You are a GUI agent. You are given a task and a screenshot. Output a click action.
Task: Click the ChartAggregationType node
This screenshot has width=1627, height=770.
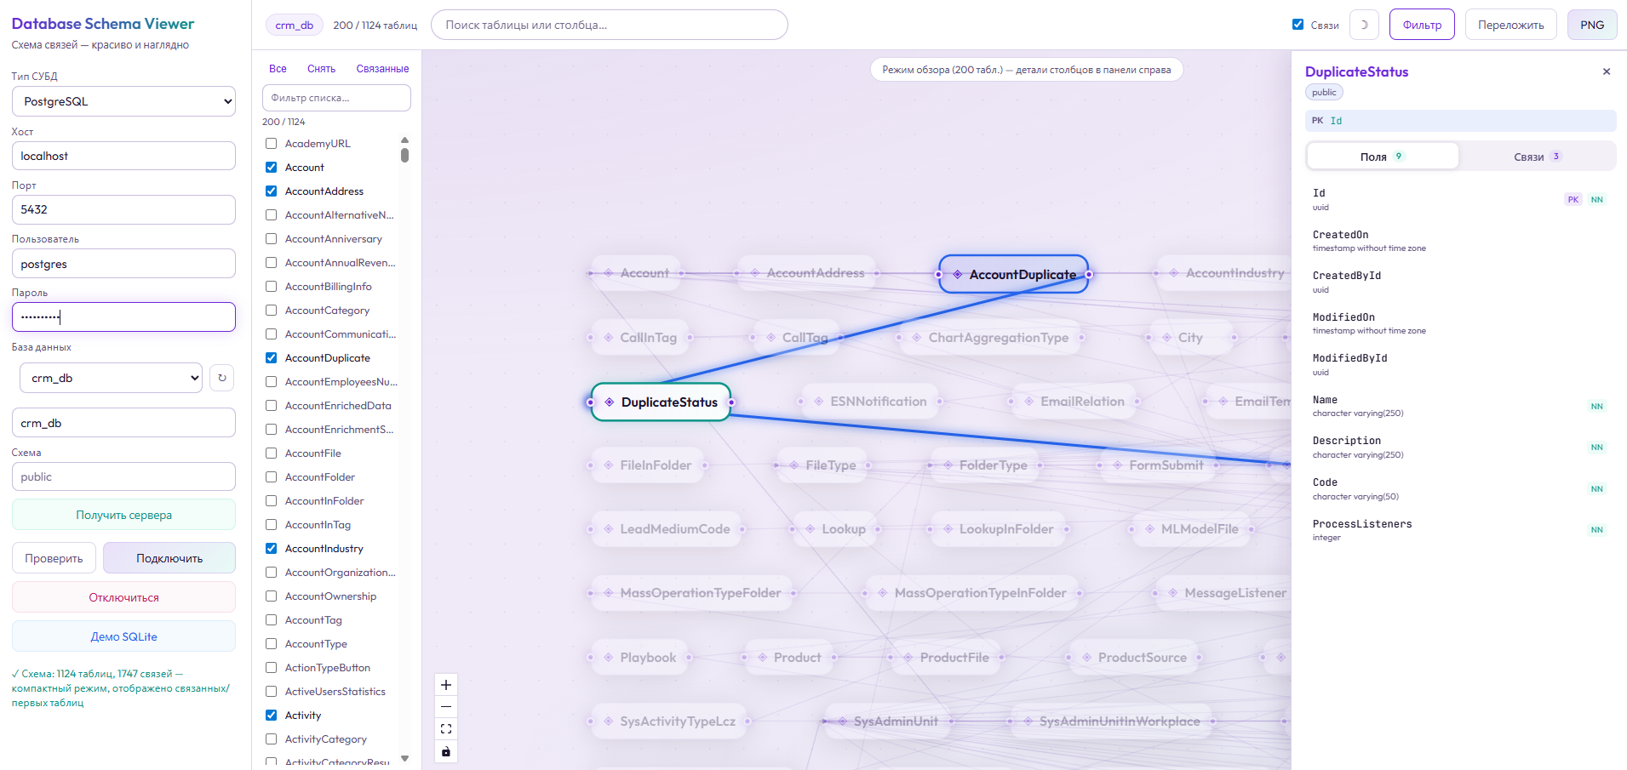coord(989,338)
